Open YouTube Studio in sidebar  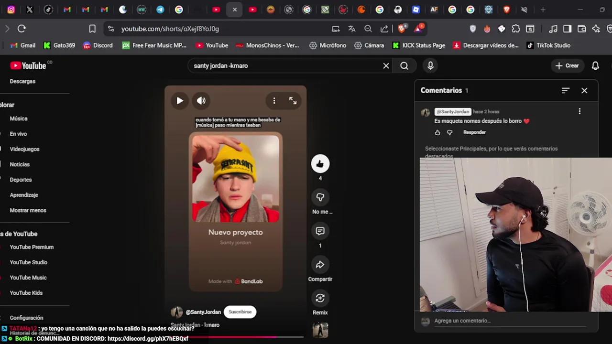(28, 262)
